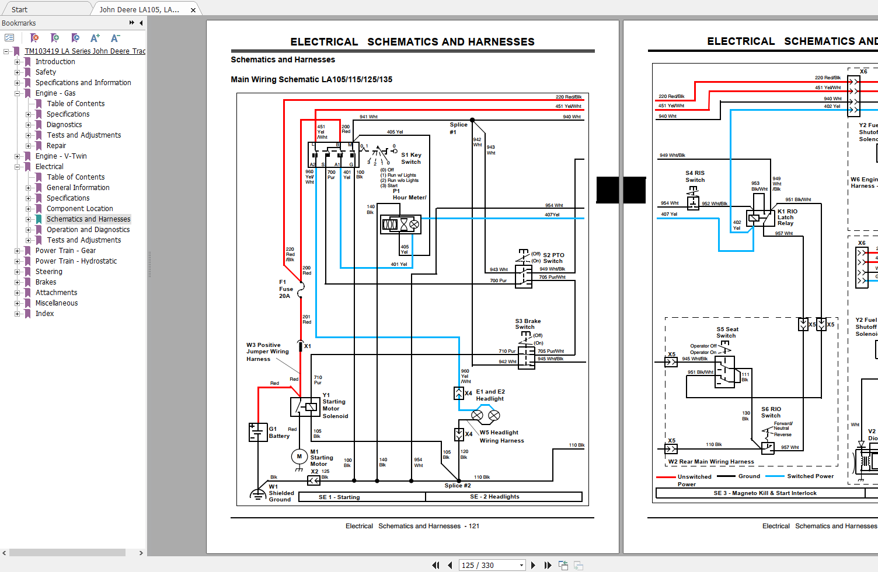878x572 pixels.
Task: Click the bookmark properties icon with blue circle
Action: (75, 38)
